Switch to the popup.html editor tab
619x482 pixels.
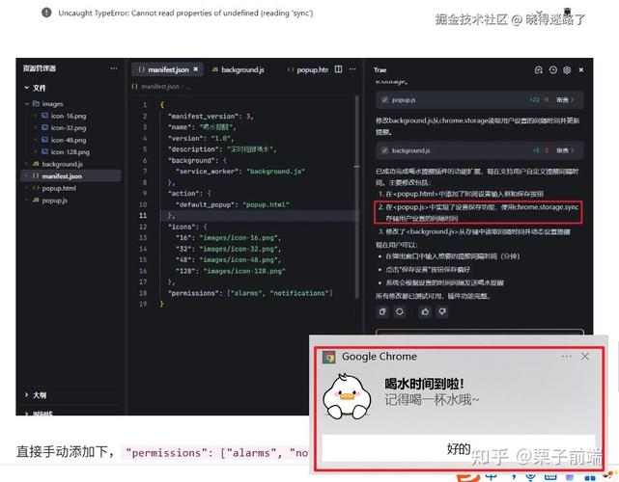click(x=309, y=69)
